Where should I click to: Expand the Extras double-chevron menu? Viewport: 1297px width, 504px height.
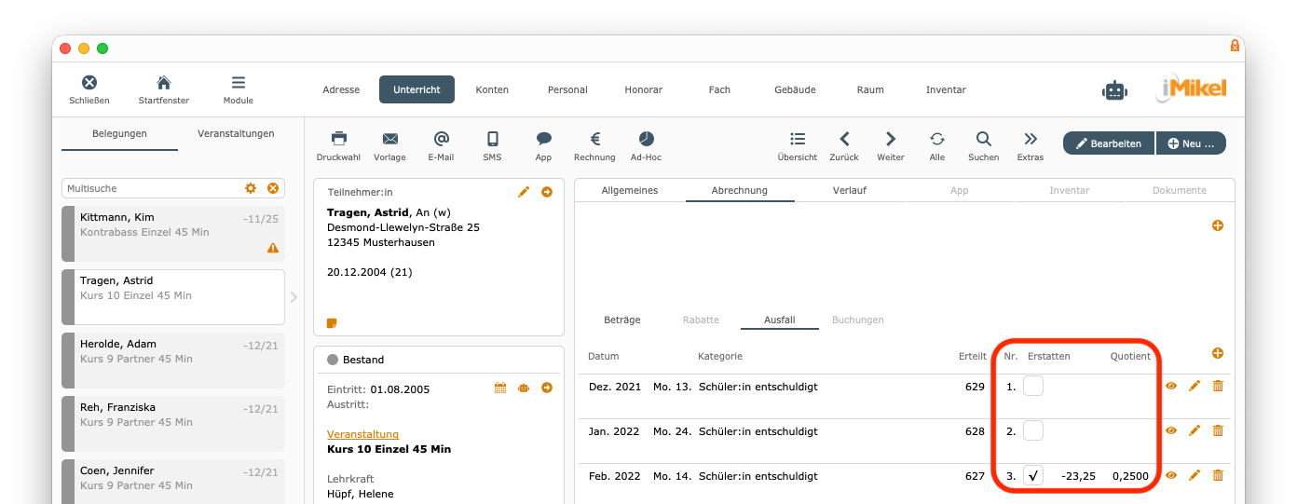click(1031, 139)
